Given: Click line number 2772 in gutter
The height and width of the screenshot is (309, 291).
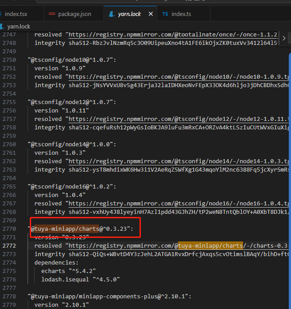Looking at the screenshot, I should tap(9, 246).
